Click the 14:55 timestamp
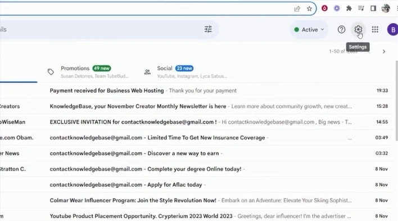The height and width of the screenshot is (221, 398). click(382, 122)
